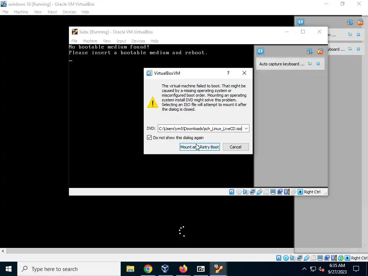Show hidden system tray icons chevron
The width and height of the screenshot is (368, 276).
(304, 269)
